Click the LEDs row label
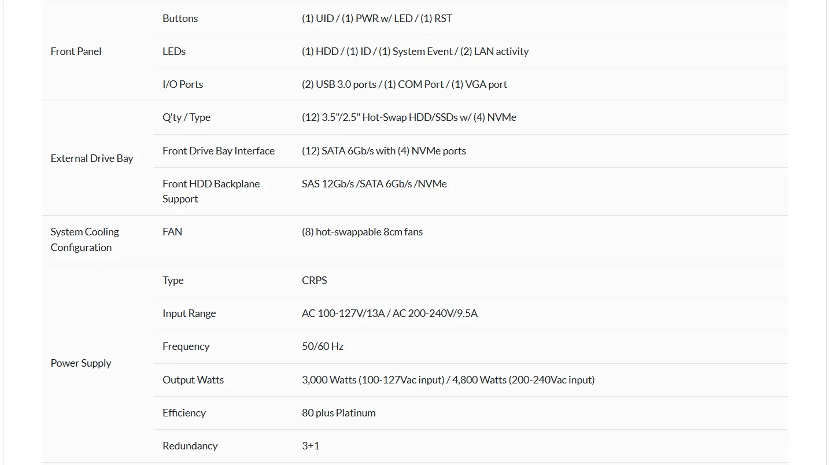Image resolution: width=831 pixels, height=465 pixels. tap(174, 51)
